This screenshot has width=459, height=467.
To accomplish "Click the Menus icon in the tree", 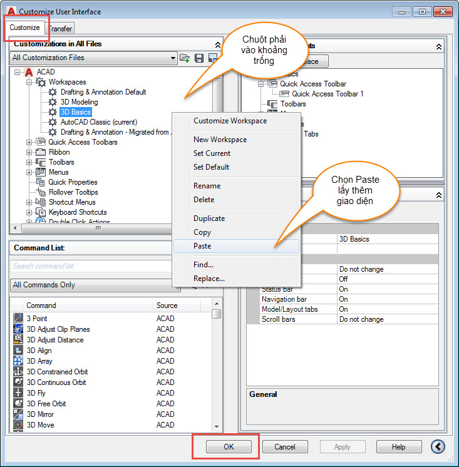I will point(41,172).
